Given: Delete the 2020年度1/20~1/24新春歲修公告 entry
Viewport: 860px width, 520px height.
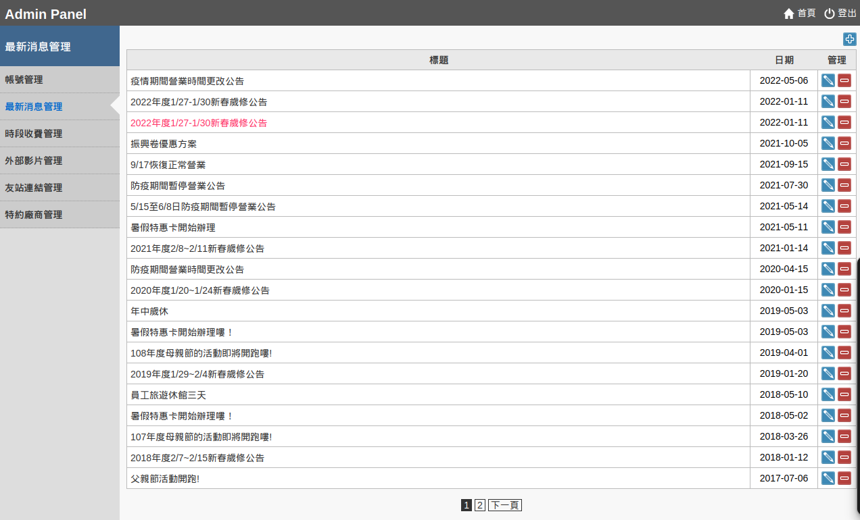Looking at the screenshot, I should (x=844, y=290).
